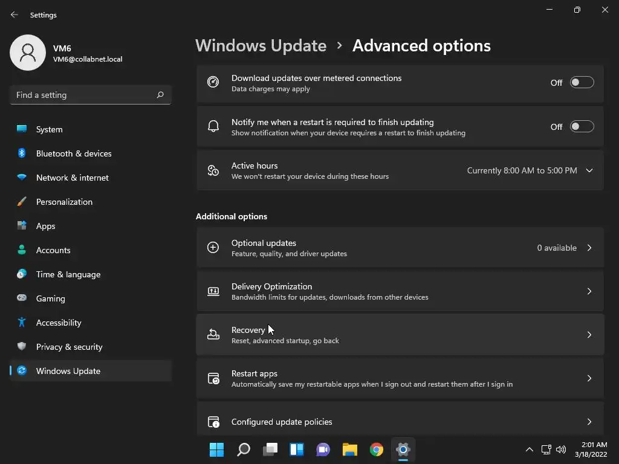The width and height of the screenshot is (619, 464).
Task: Focus the Find a setting search box
Action: click(x=91, y=95)
